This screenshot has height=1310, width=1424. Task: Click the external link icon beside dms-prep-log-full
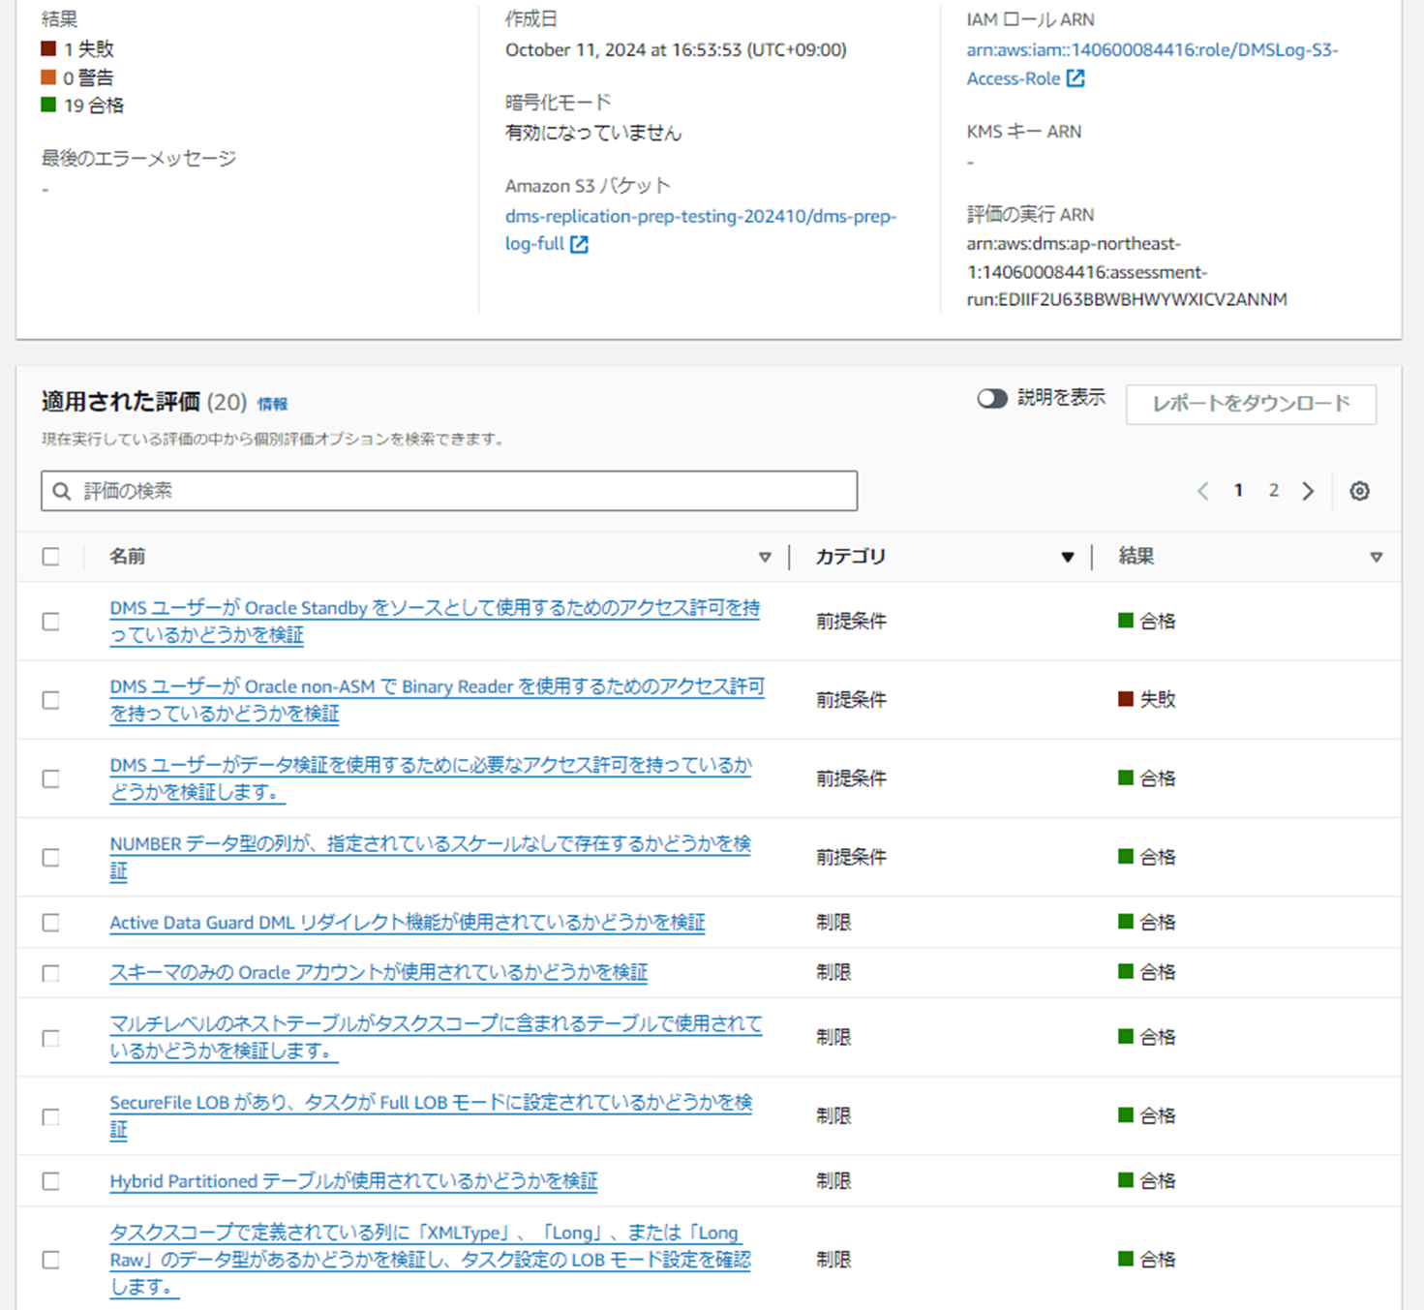579,244
